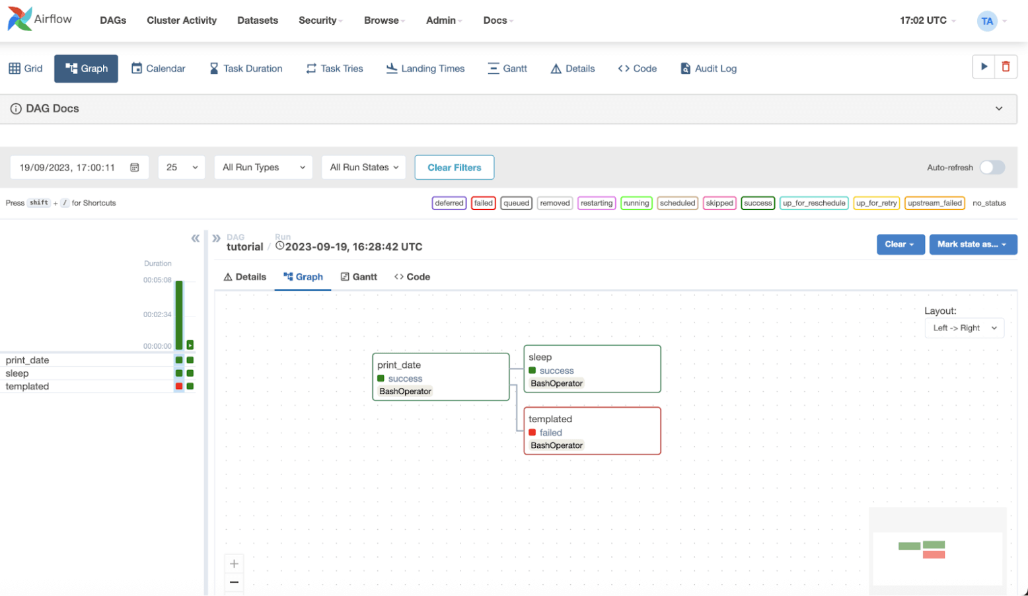Open the Browse menu
Viewport: 1028px width, 596px height.
[382, 20]
